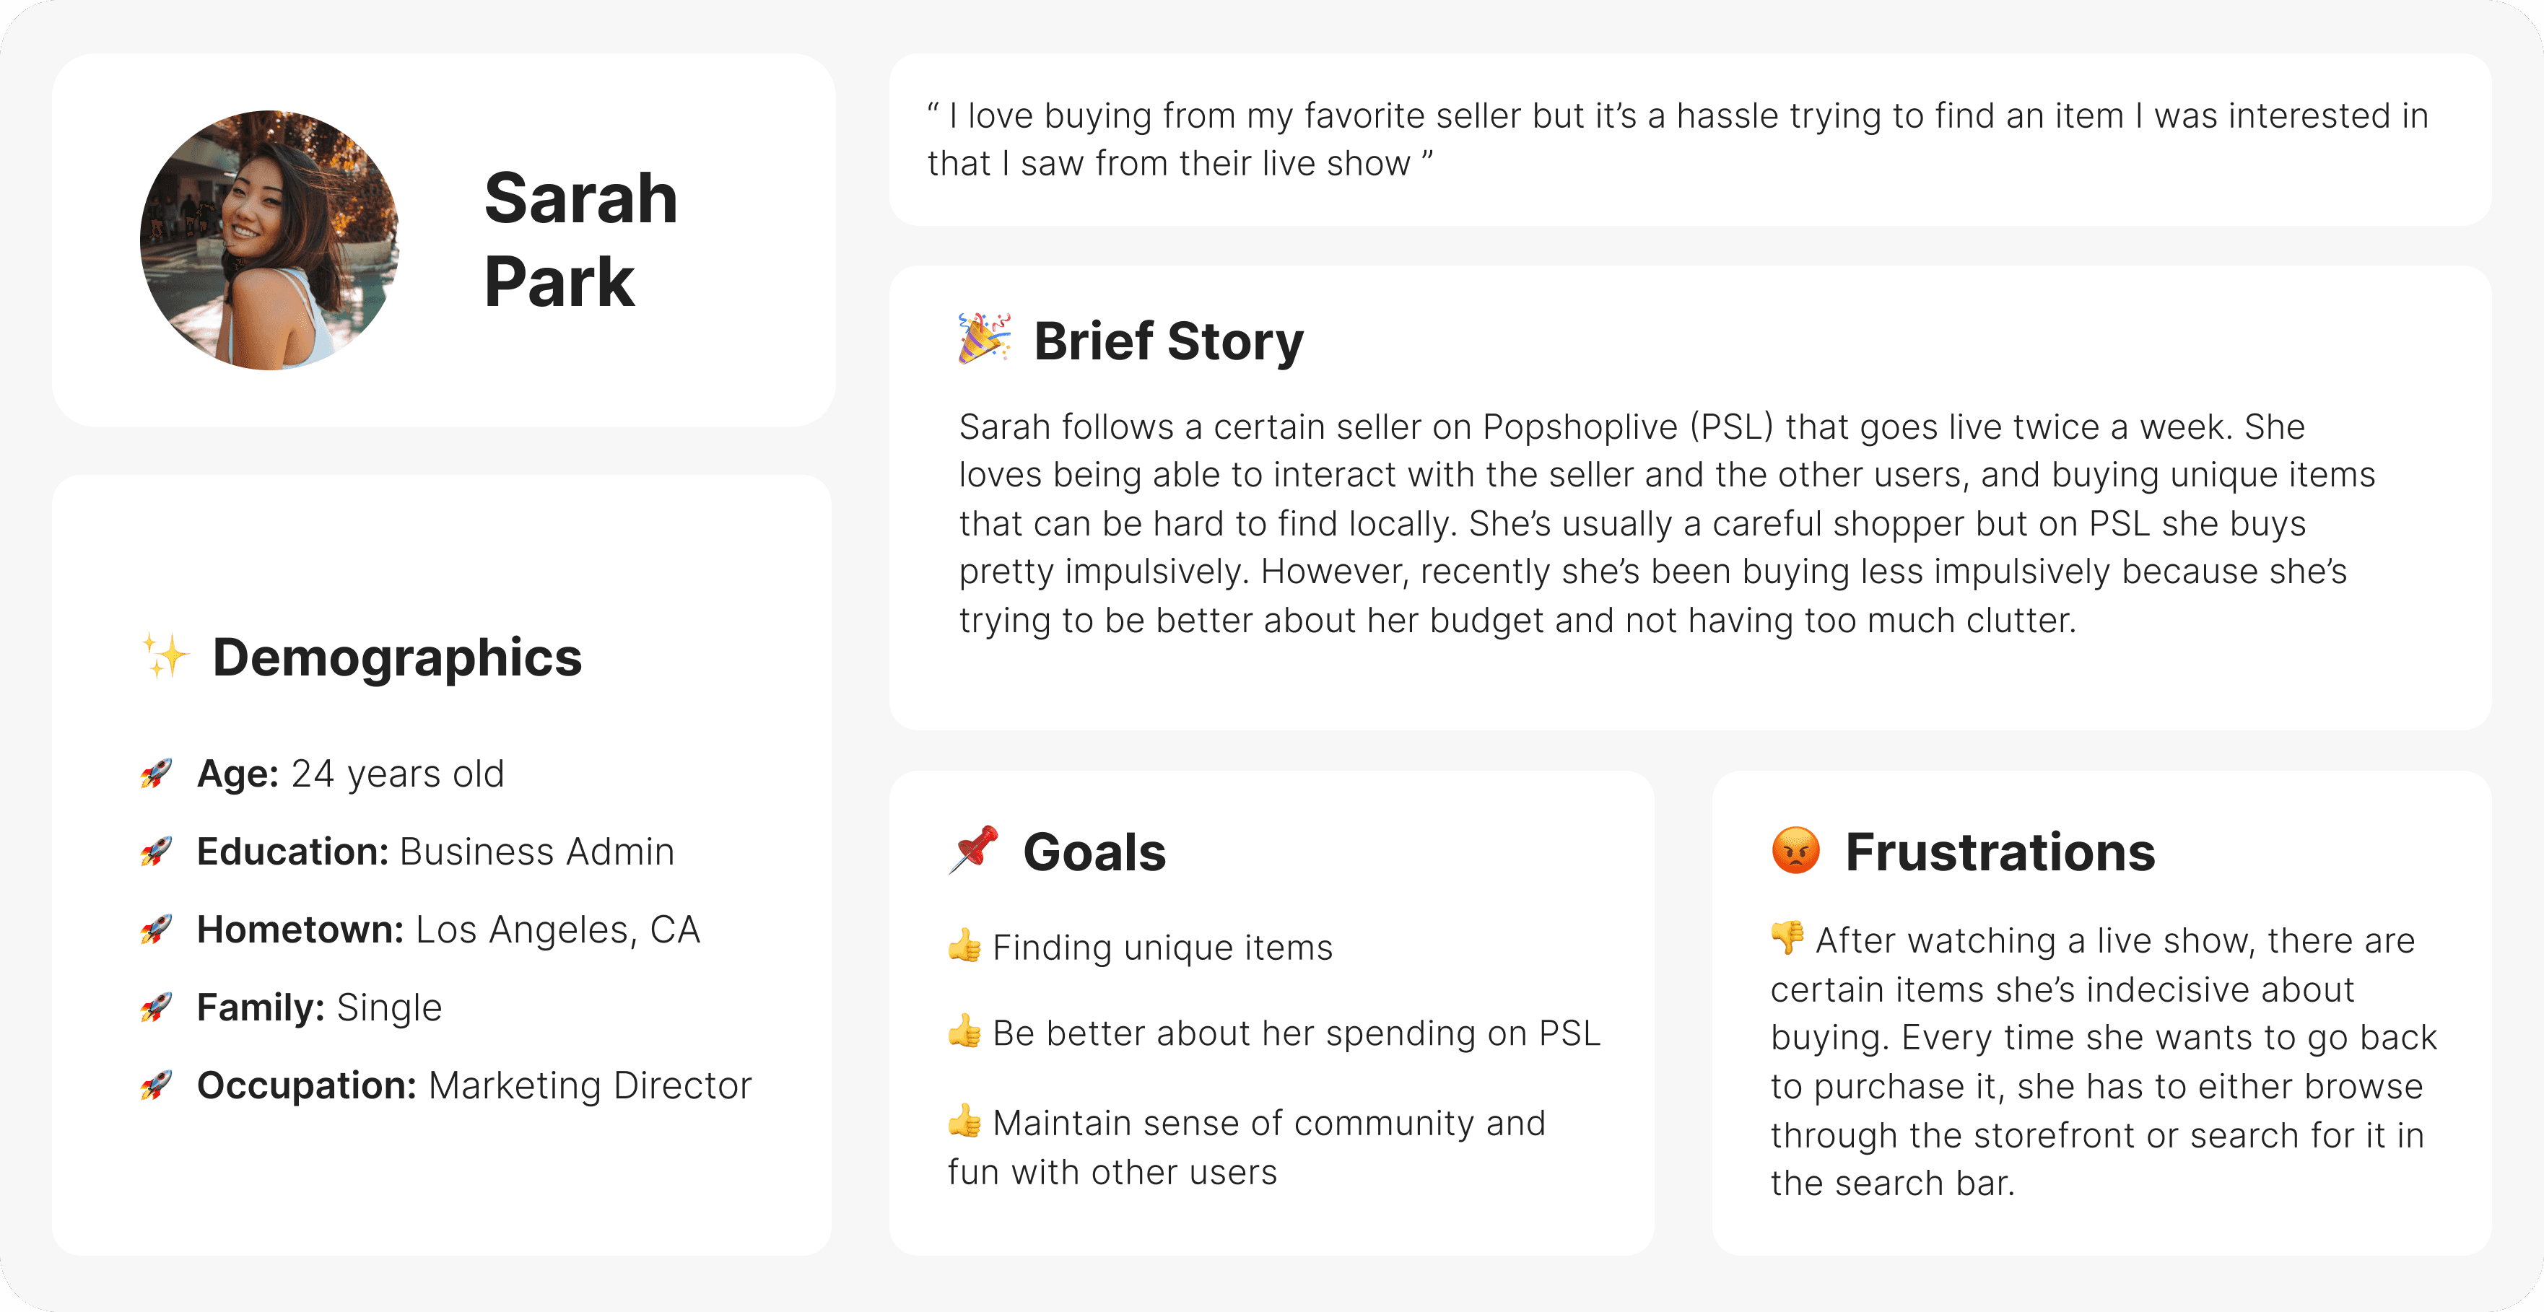
Task: Click the sparkles icon next to Demographics
Action: click(x=165, y=655)
